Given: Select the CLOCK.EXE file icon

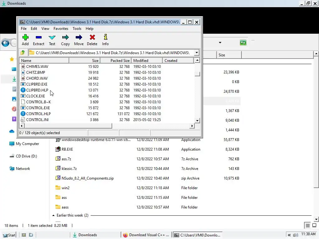Looking at the screenshot, I should (23, 96).
